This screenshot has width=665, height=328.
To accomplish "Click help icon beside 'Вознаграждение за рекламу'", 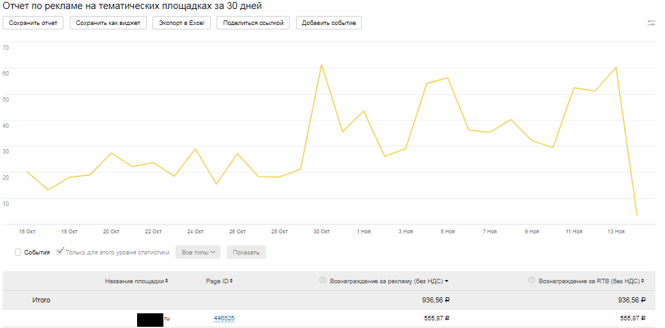I will (x=323, y=280).
